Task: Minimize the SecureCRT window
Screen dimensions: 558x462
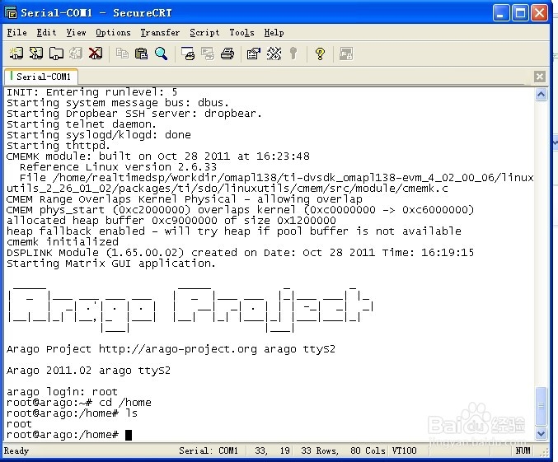Action: (500, 13)
